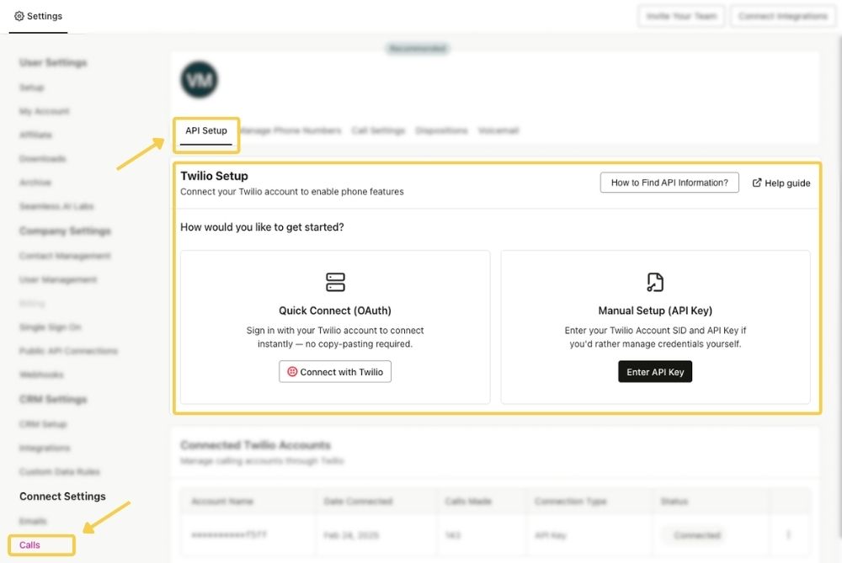The width and height of the screenshot is (842, 563).
Task: Click the Settings gear icon
Action: [19, 16]
